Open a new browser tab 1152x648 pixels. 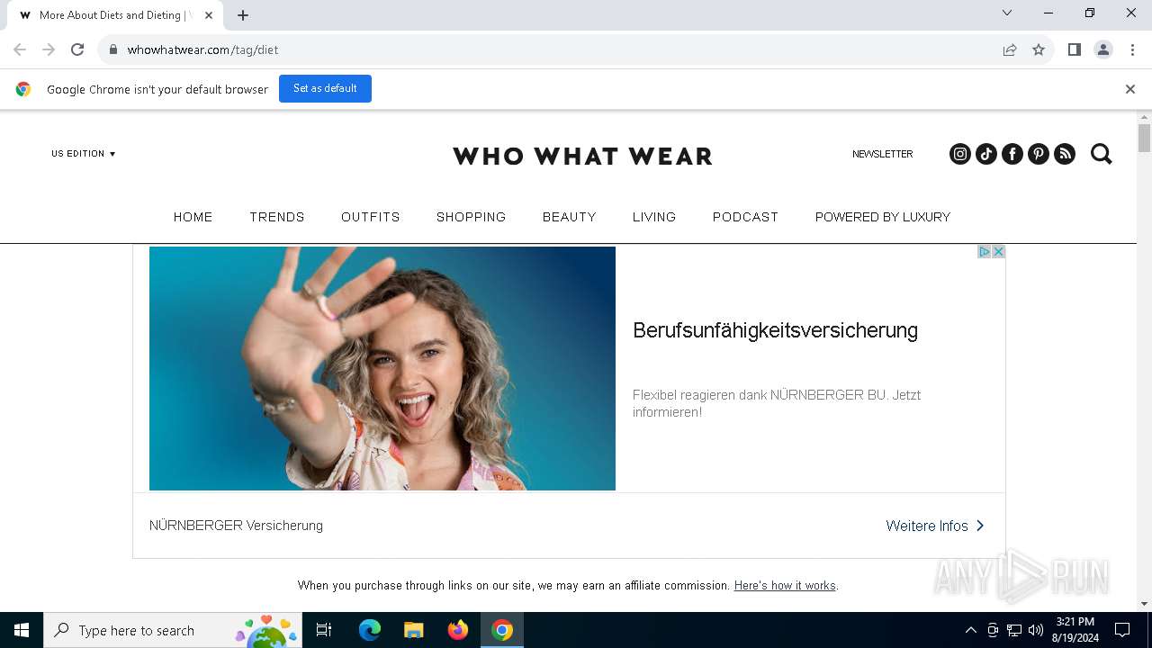[x=243, y=15]
